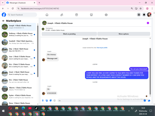View site information icon in address bar
155x116 pixels.
tap(19, 8)
